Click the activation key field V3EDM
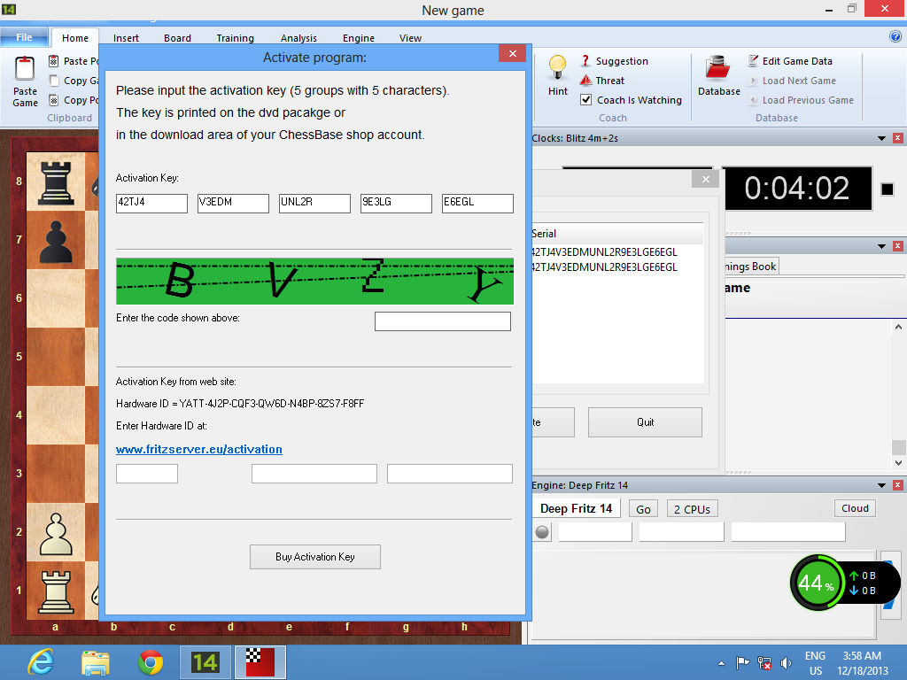This screenshot has height=680, width=907. (233, 203)
